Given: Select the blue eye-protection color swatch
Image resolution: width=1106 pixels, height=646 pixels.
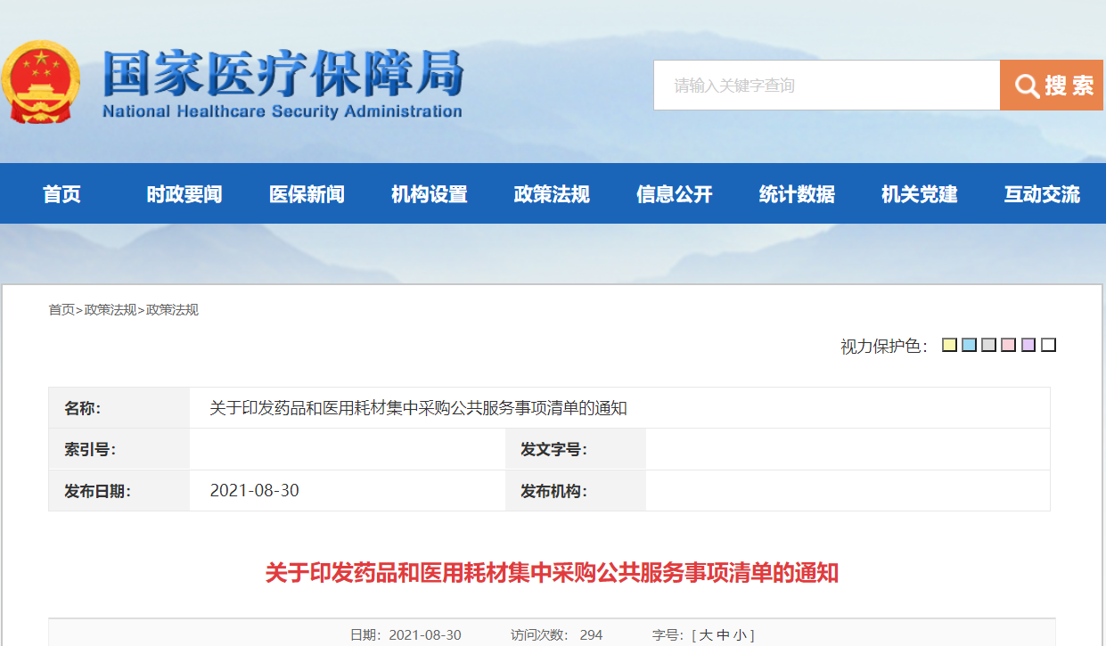Looking at the screenshot, I should (x=969, y=346).
